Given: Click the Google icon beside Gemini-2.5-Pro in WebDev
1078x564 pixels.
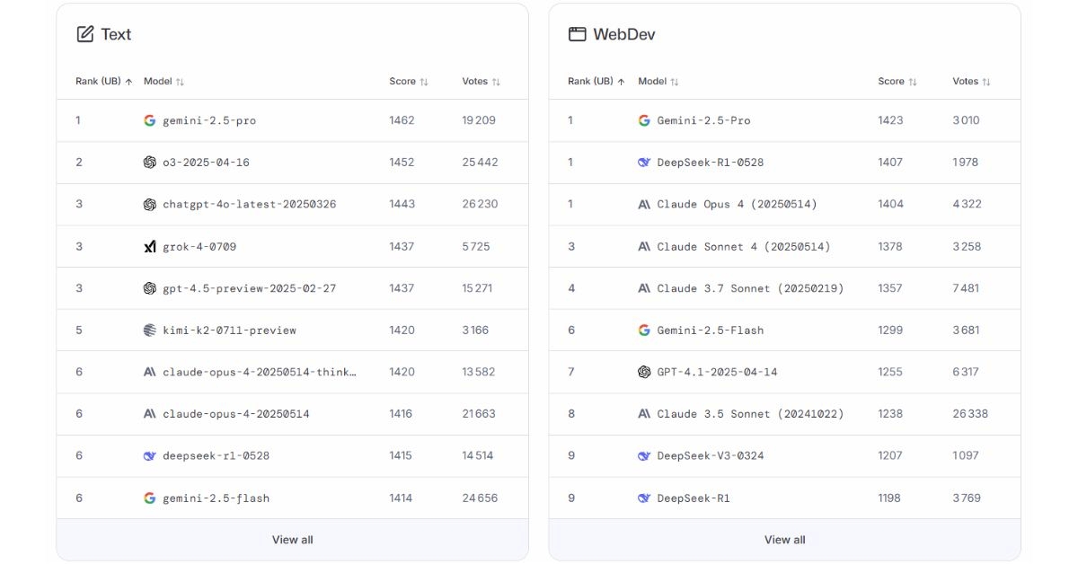Looking at the screenshot, I should (x=644, y=120).
